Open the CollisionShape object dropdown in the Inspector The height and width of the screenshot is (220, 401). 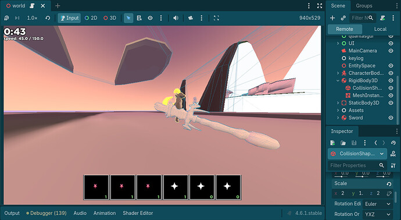(x=357, y=154)
